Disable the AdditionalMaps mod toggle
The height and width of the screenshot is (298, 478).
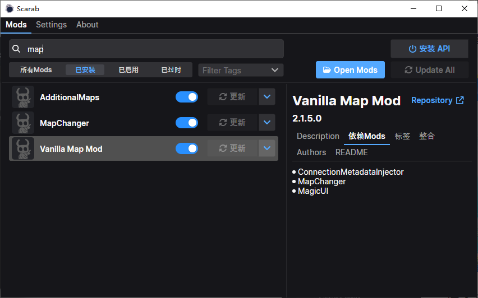pyautogui.click(x=187, y=97)
